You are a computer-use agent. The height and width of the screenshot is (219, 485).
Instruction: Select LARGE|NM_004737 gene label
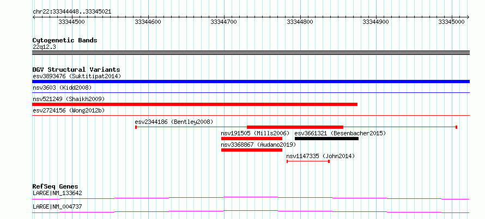(x=57, y=207)
